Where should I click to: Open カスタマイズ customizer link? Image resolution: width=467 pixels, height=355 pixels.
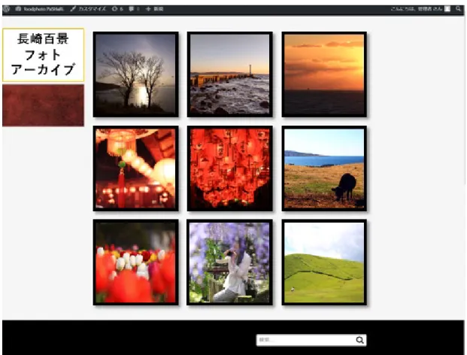[88, 9]
